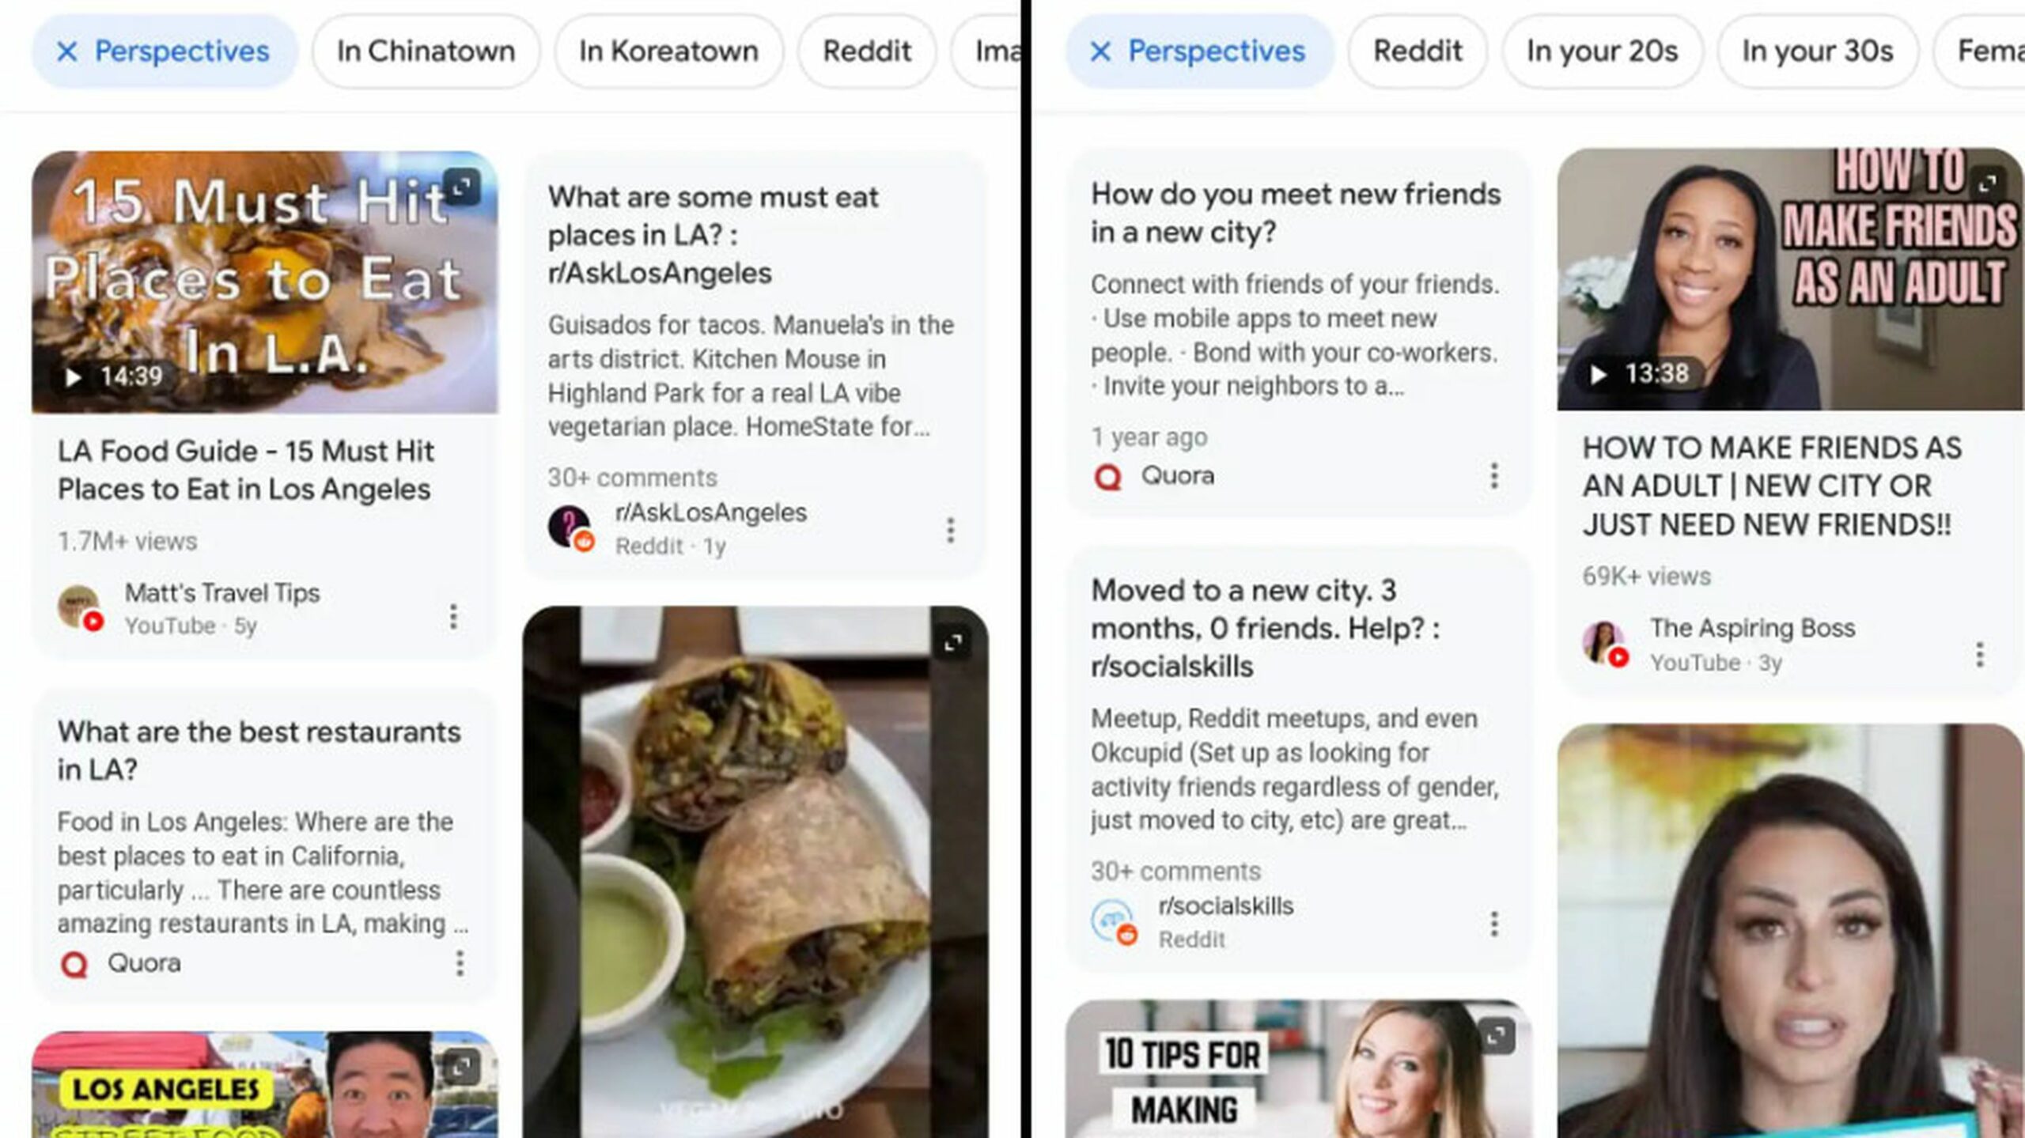Toggle off the Perspectives filter on left
This screenshot has height=1138, width=2025.
pos(66,50)
